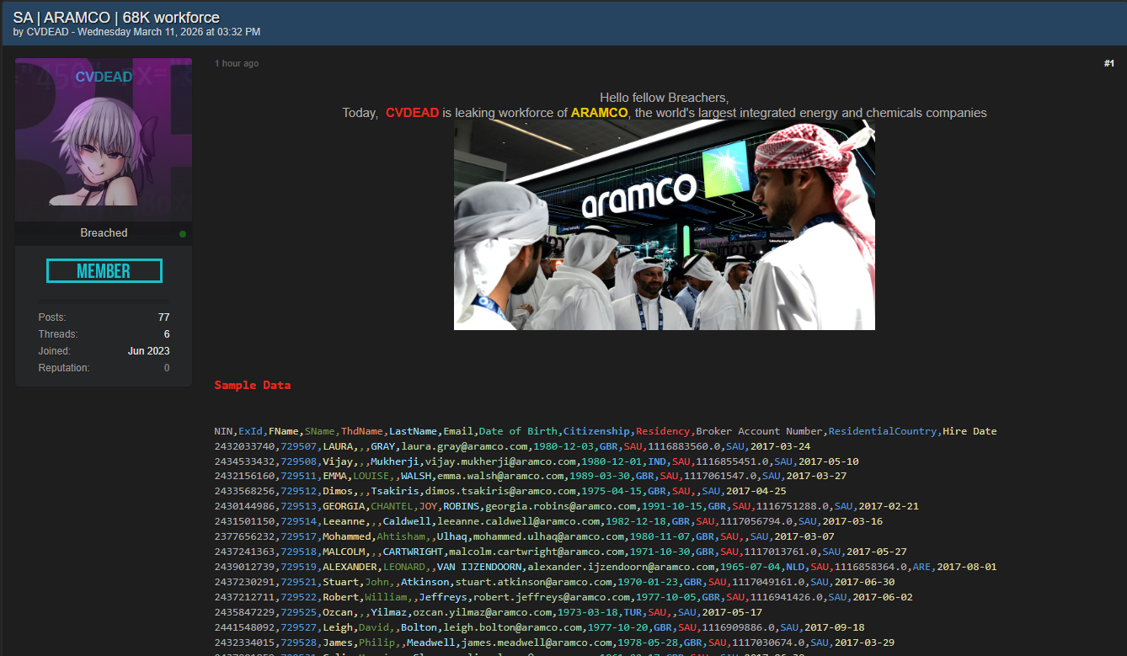Click the MEMBER rank badge

pyautogui.click(x=104, y=271)
